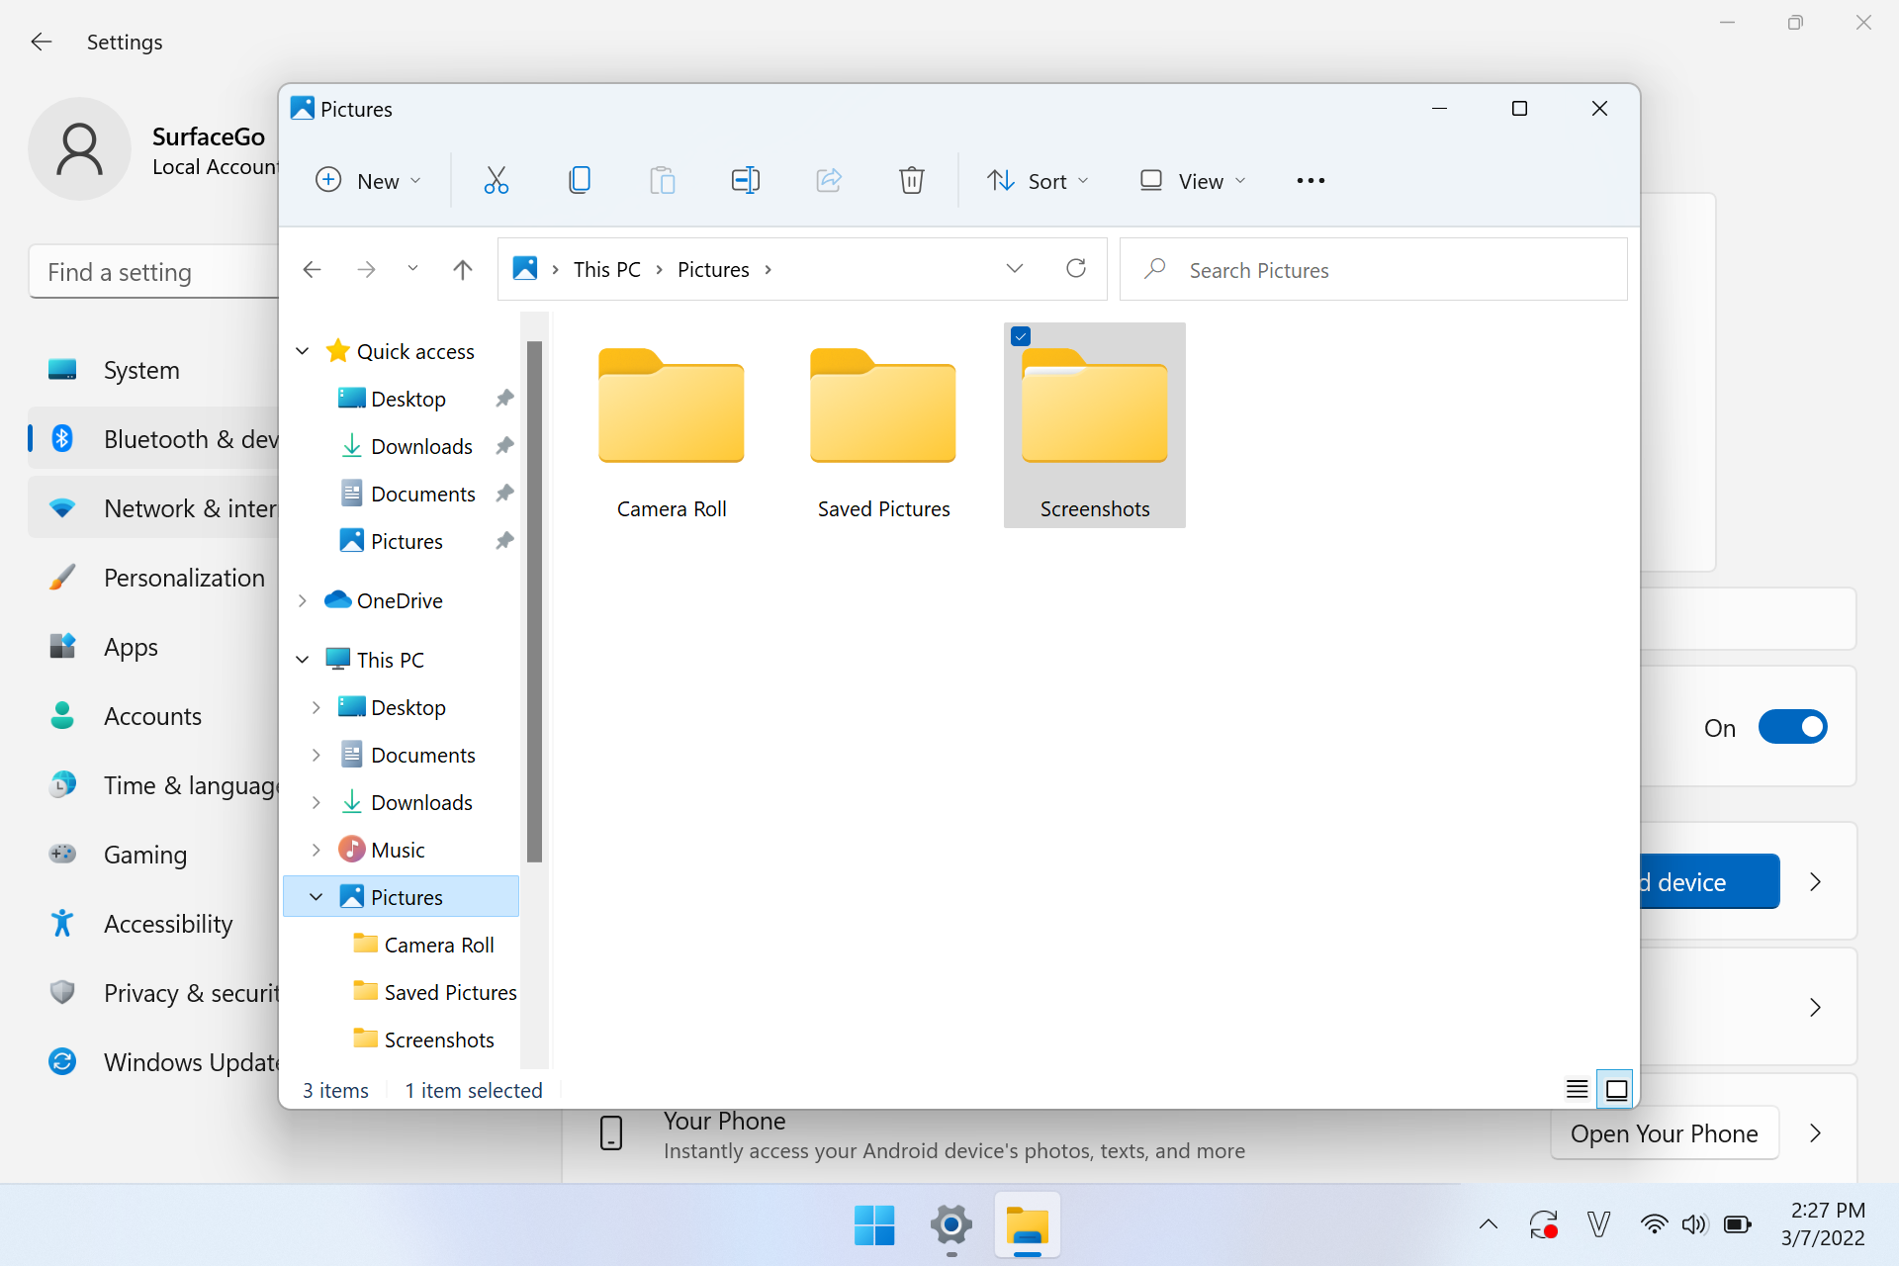Expand the OneDrive tree node
The height and width of the screenshot is (1266, 1899).
coord(303,600)
